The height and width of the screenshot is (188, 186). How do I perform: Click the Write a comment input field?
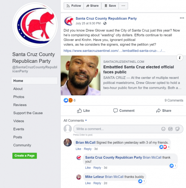click(116, 129)
